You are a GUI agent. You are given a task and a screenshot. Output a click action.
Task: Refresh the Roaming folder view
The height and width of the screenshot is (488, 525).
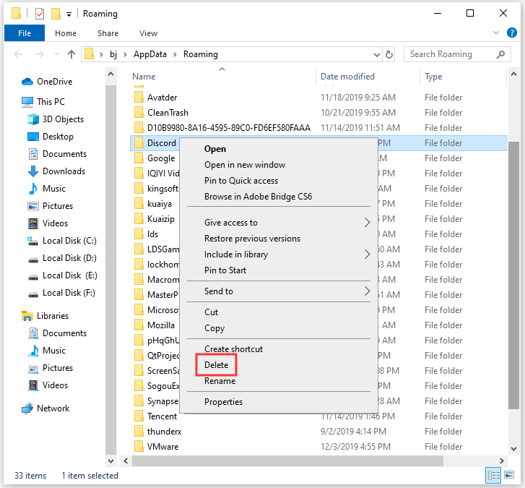389,54
